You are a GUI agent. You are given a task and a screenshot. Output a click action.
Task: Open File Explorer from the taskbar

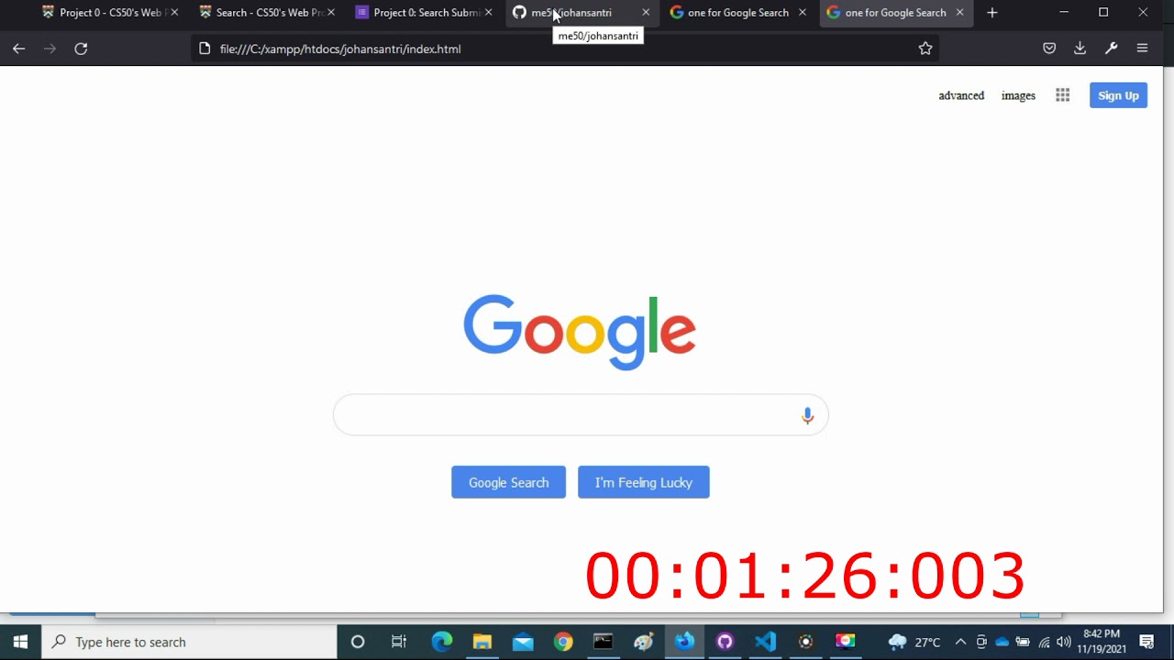482,642
